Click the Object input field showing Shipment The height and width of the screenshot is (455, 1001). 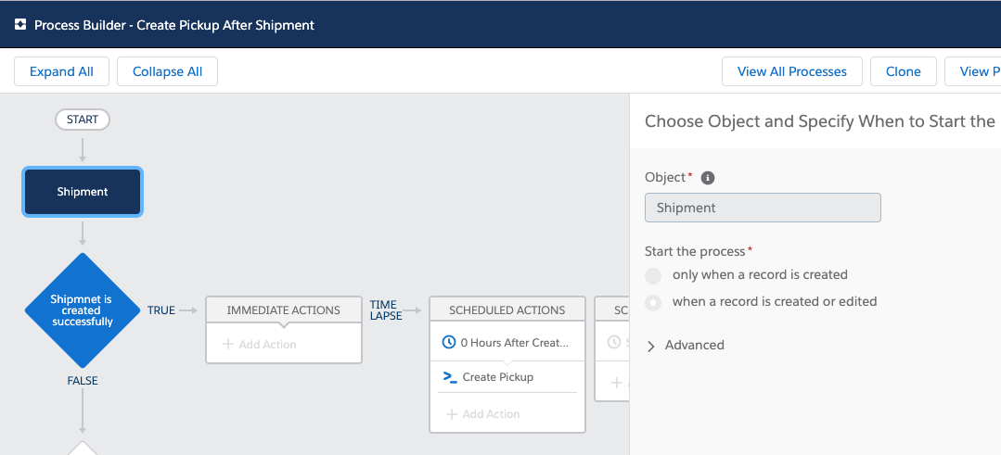763,208
